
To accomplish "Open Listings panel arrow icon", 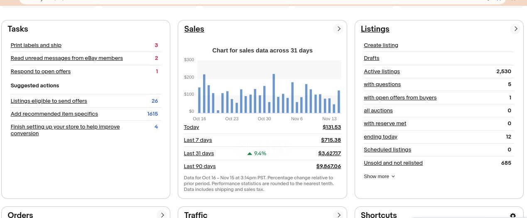I will [x=515, y=29].
